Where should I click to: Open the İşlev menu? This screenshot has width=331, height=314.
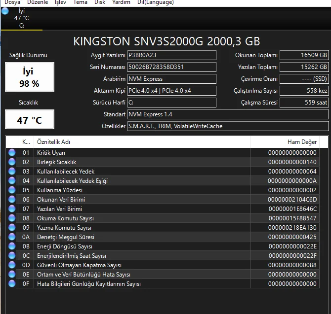coord(61,2)
